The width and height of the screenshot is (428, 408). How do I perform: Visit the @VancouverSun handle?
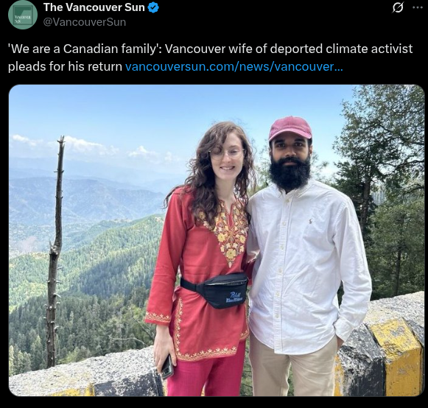85,22
